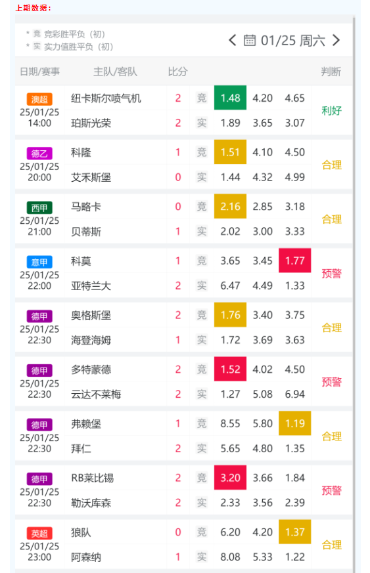This screenshot has height=573, width=370.
Task: Open team 纽卡斯尔喷气机
Action: 106,98
